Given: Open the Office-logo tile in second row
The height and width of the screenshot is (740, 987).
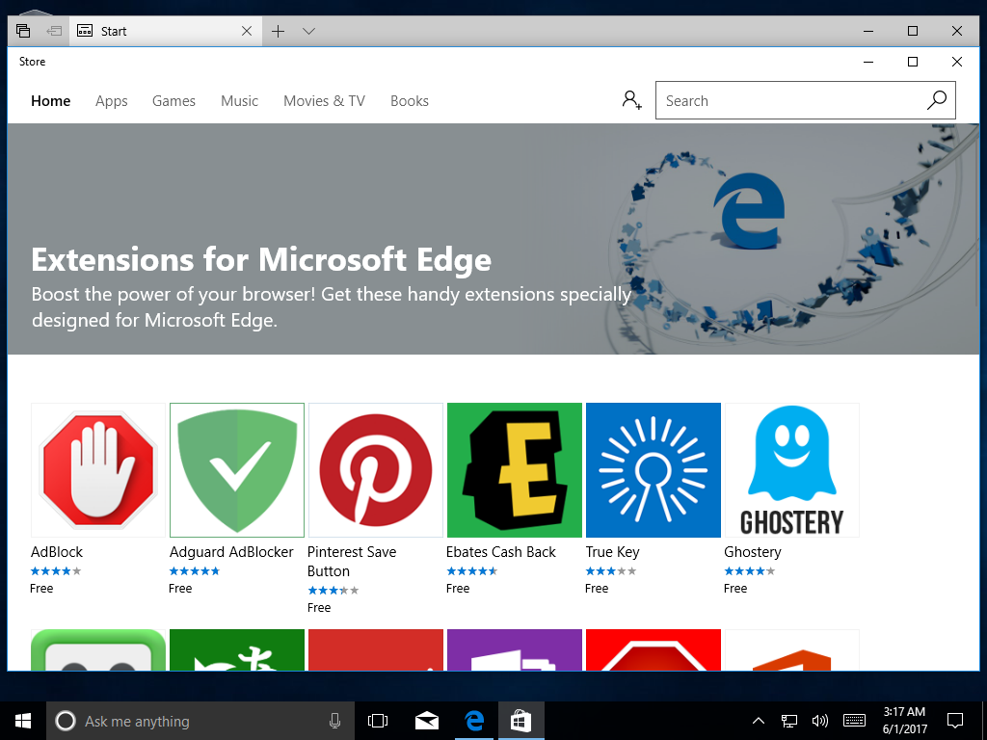Looking at the screenshot, I should click(792, 650).
